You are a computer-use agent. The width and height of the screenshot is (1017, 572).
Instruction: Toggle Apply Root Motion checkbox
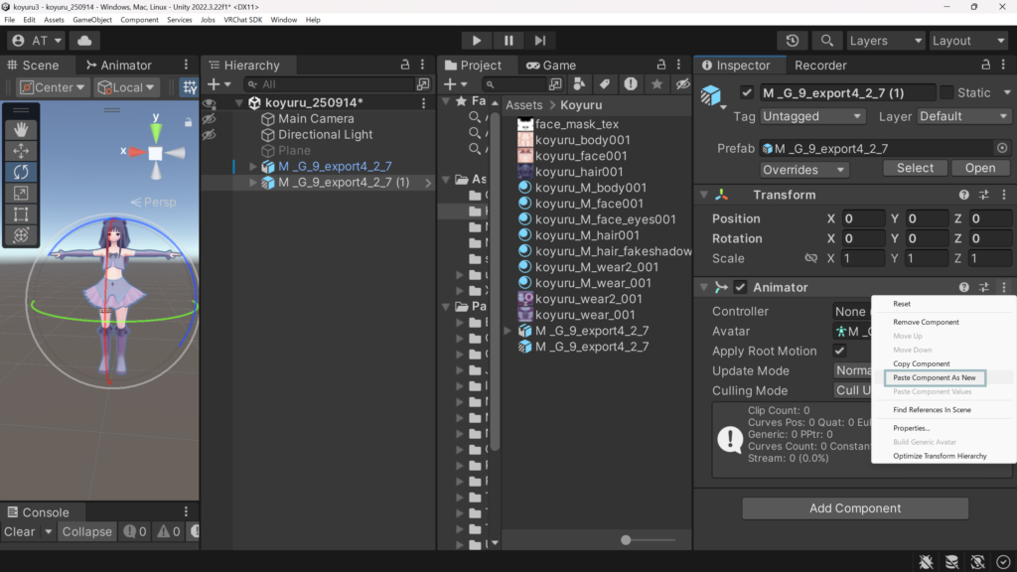pyautogui.click(x=839, y=351)
